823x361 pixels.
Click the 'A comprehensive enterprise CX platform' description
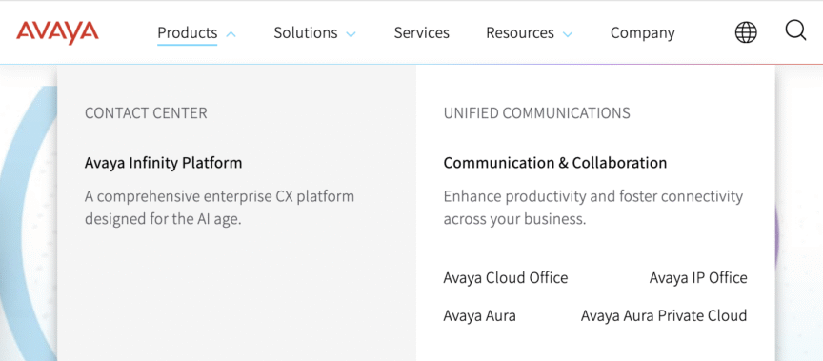click(x=219, y=208)
